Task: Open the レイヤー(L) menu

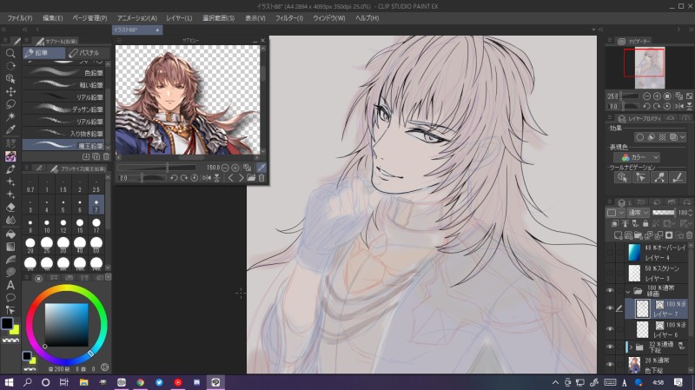Action: point(179,18)
